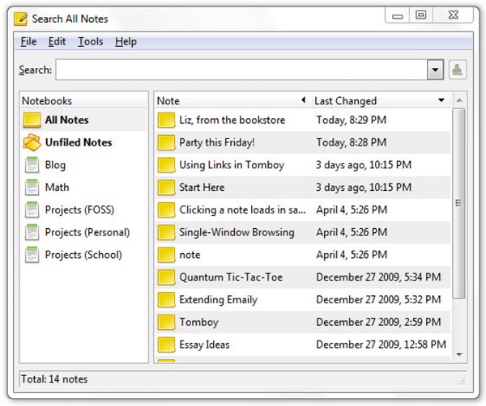Click the Blog notebook icon
This screenshot has width=486, height=406.
point(32,165)
